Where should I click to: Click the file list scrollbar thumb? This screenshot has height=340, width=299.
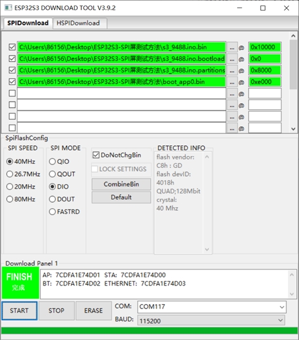[293, 64]
